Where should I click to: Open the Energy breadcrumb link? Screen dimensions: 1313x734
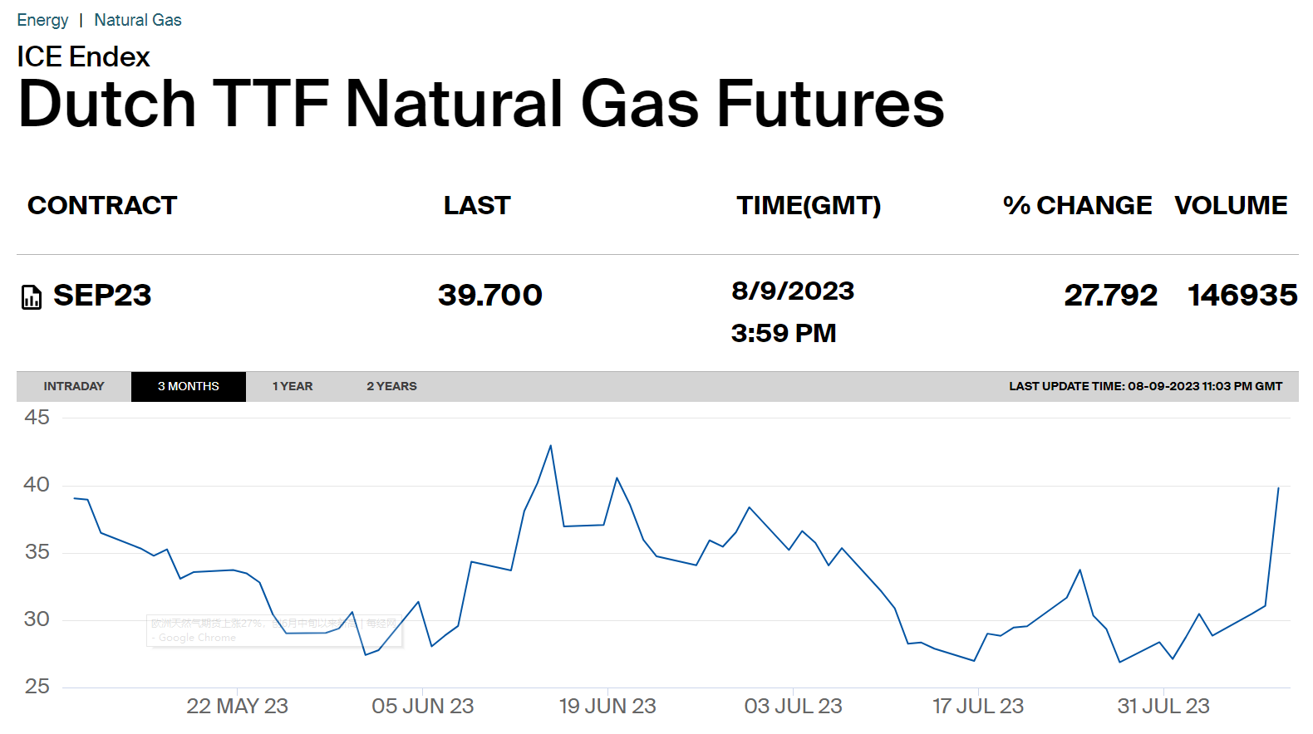click(x=42, y=20)
